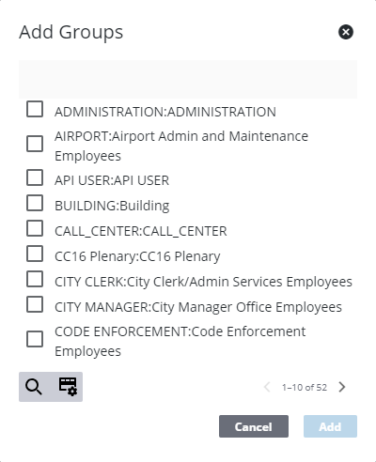Tick the API USER:API USER checkbox
The width and height of the screenshot is (376, 462).
[x=35, y=177]
